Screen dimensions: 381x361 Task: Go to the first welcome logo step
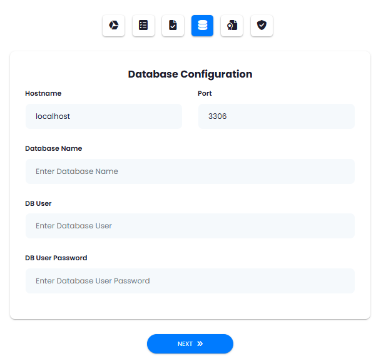113,26
